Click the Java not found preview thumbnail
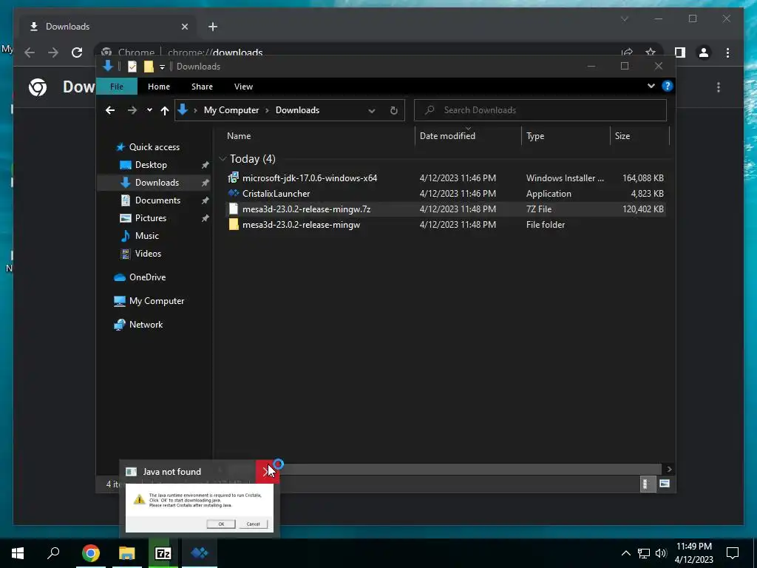The image size is (757, 568). 200,508
